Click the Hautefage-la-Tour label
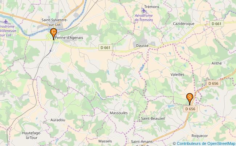Viewport: 236px width, 146px height. pyautogui.click(x=32, y=135)
